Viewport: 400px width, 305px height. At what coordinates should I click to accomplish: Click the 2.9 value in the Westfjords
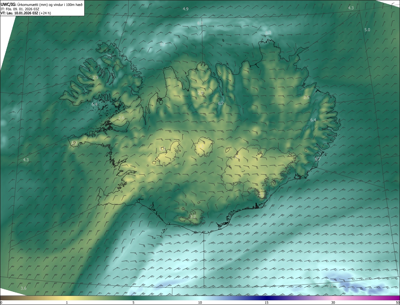95,77
